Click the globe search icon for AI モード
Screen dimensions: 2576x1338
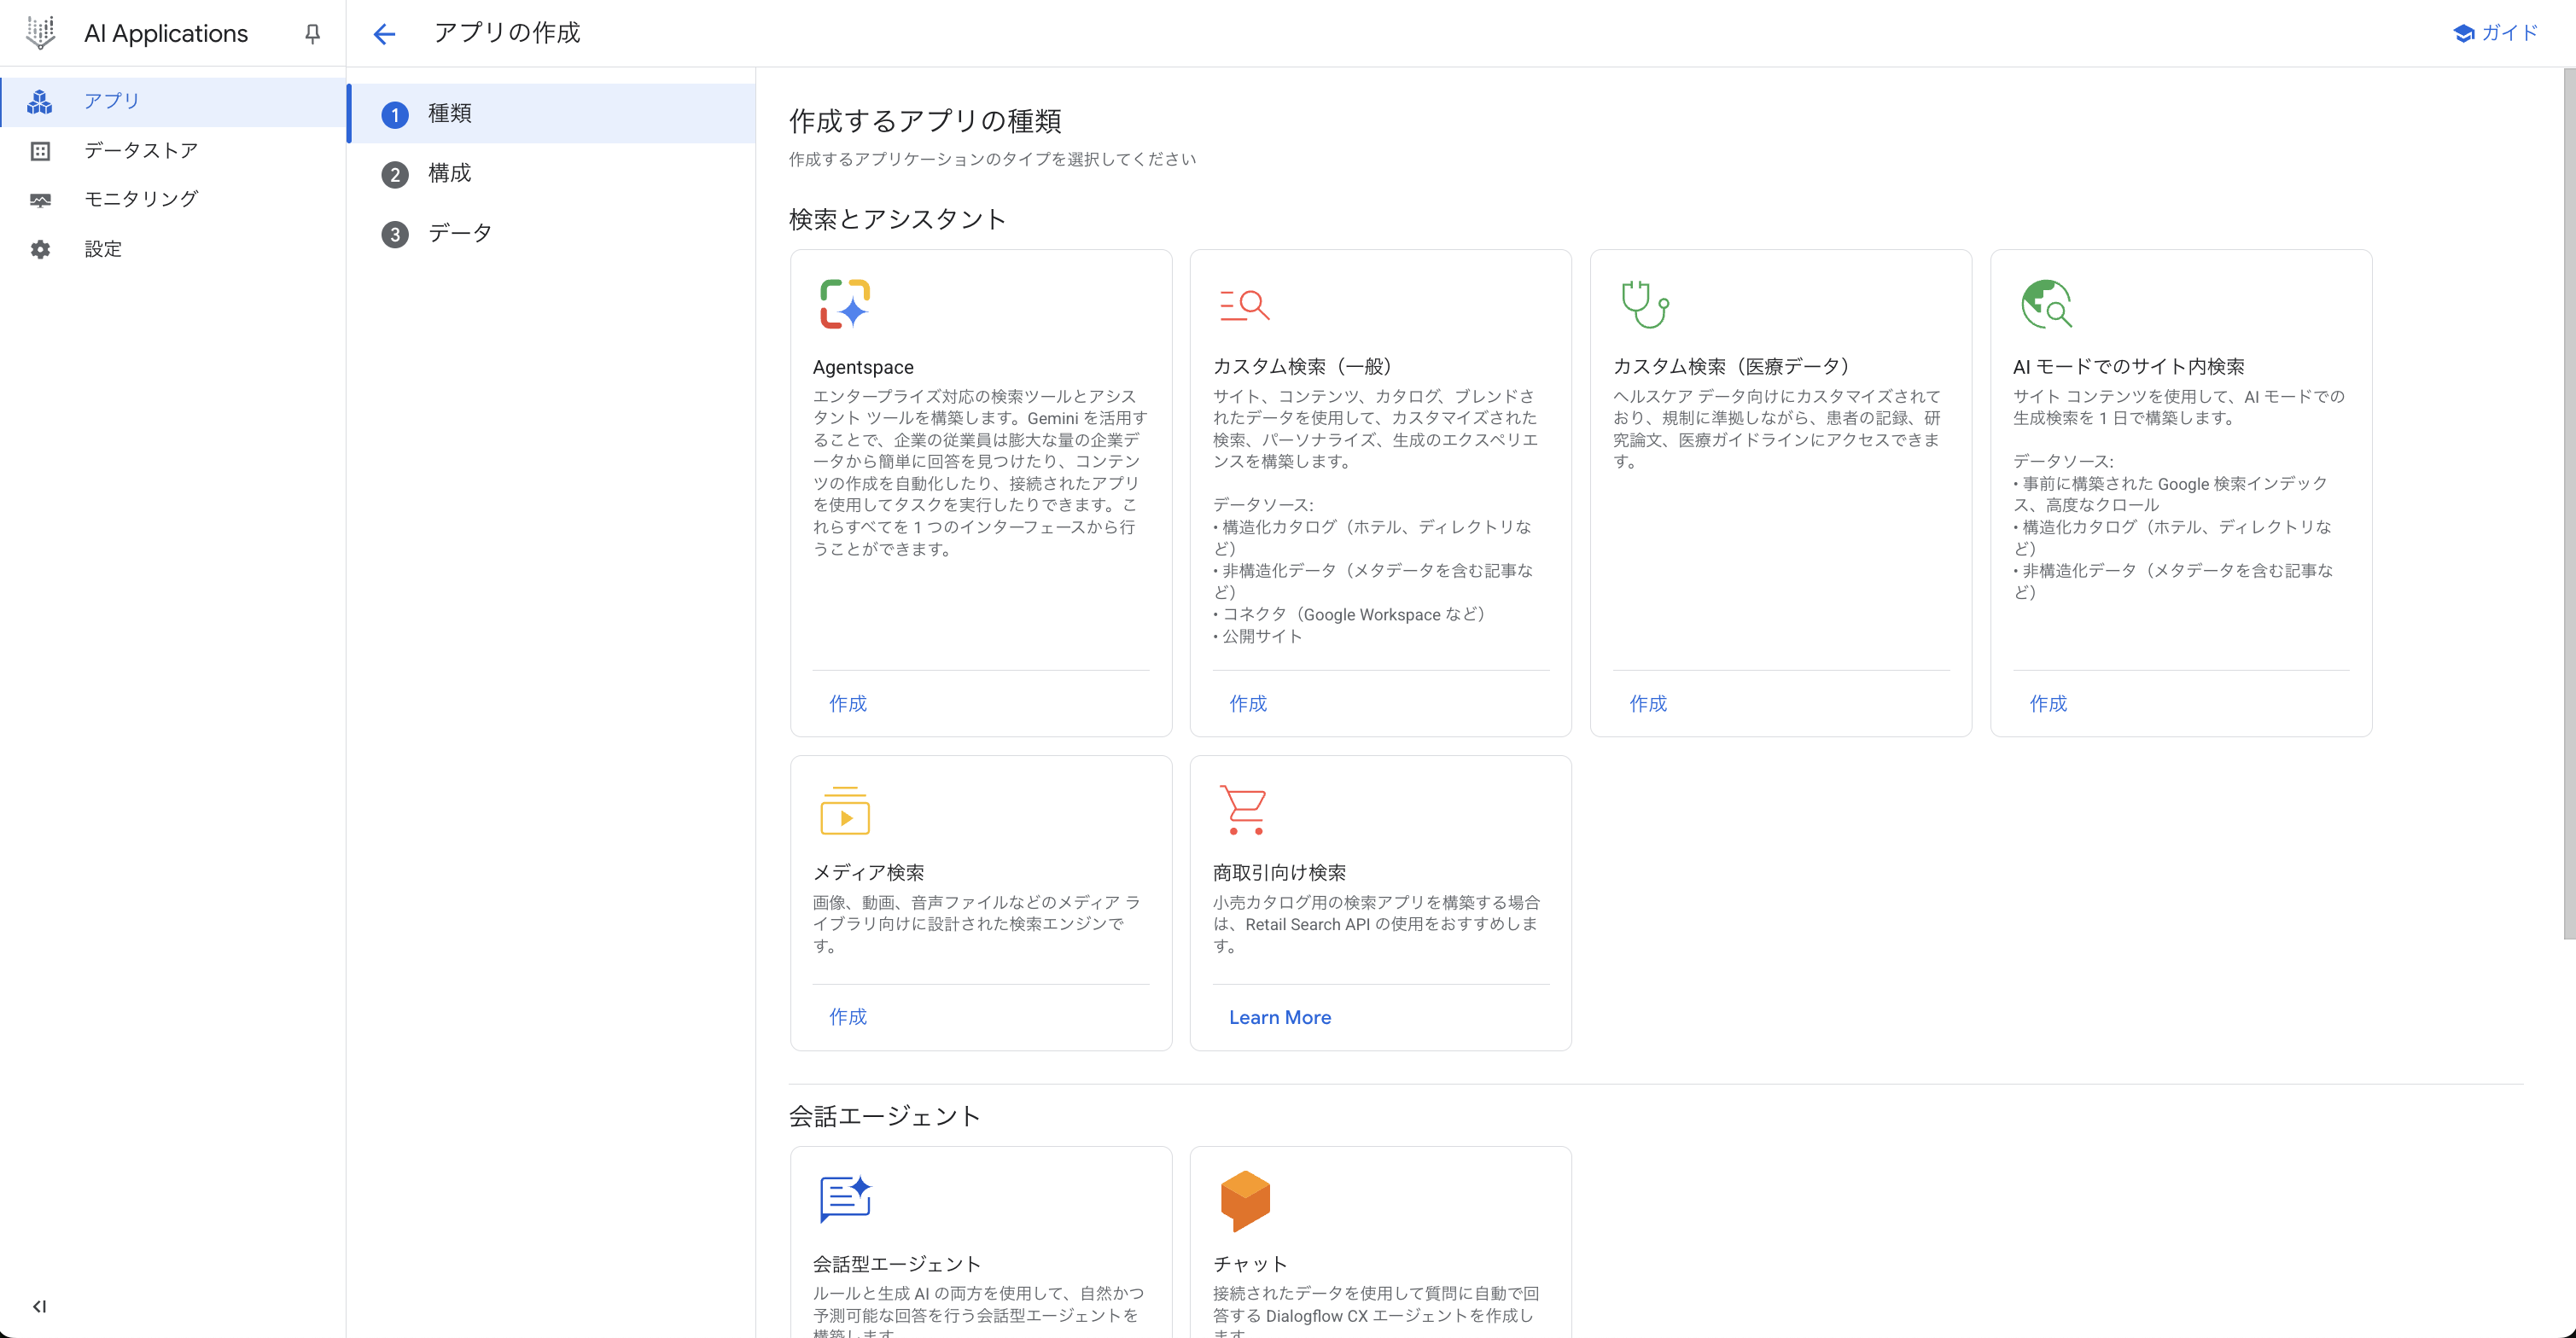2045,304
